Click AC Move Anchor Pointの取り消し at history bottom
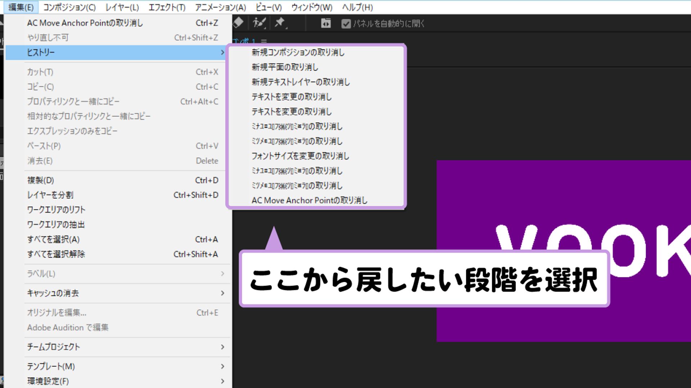Viewport: 691px width, 388px height. (310, 200)
